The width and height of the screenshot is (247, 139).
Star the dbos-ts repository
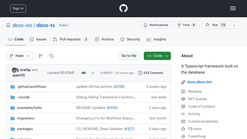pyautogui.click(x=216, y=25)
